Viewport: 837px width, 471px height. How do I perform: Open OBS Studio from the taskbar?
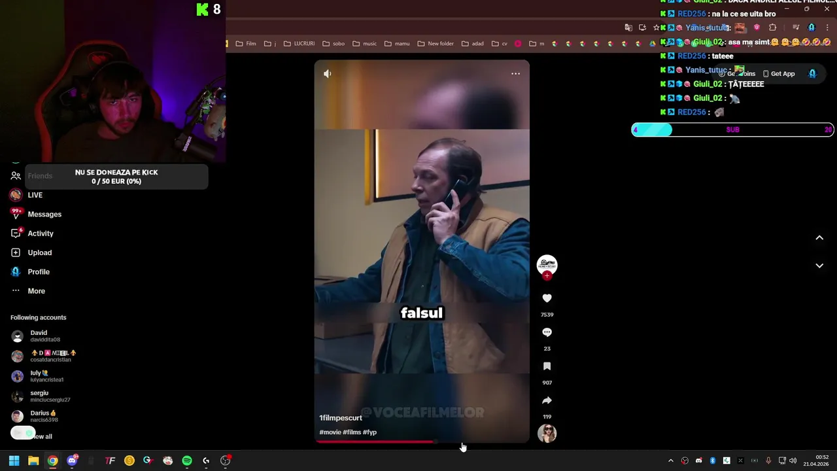(x=226, y=461)
